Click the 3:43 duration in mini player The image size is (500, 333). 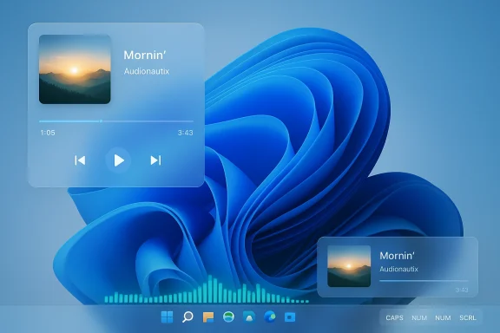462,290
